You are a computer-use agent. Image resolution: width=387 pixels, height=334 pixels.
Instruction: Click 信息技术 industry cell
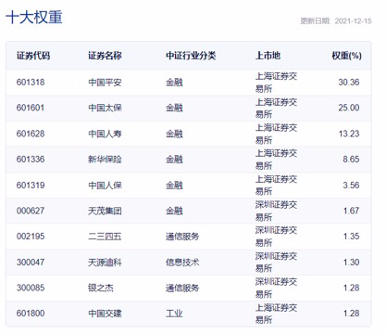coord(182,263)
